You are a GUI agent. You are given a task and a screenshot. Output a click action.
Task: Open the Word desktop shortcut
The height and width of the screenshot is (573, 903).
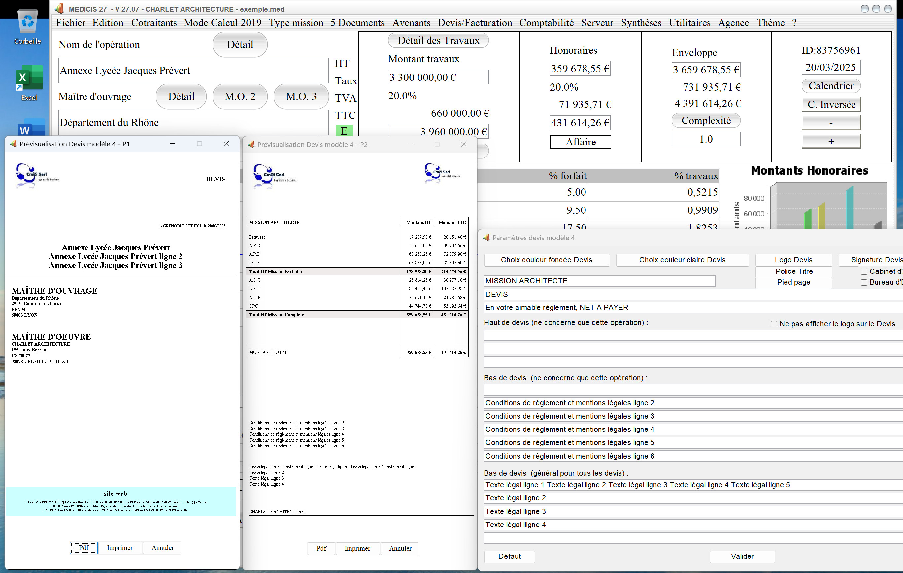point(31,128)
